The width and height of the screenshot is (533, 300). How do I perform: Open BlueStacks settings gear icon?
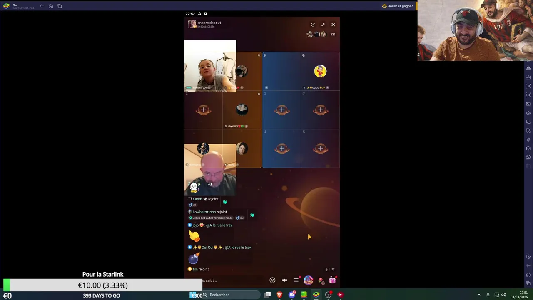click(528, 257)
